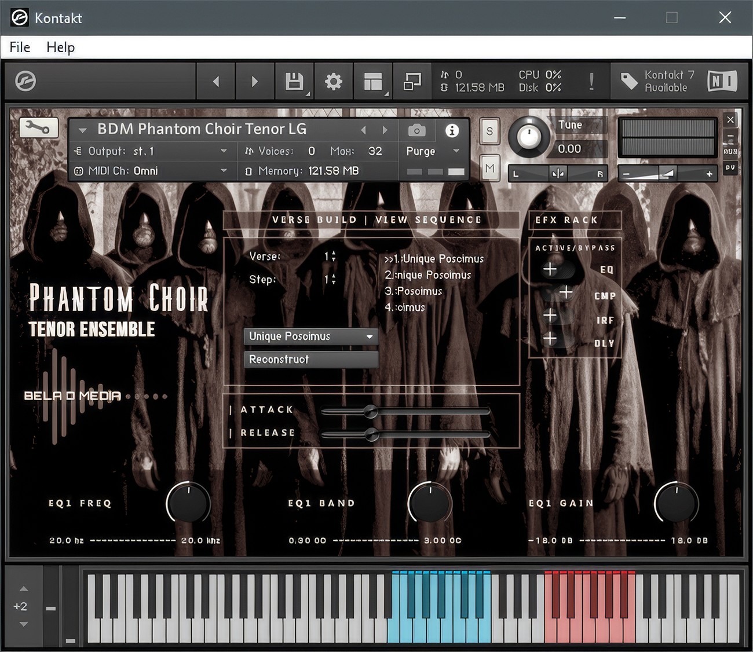The image size is (753, 652).
Task: Shift keyboard octave up arrow
Action: point(23,588)
